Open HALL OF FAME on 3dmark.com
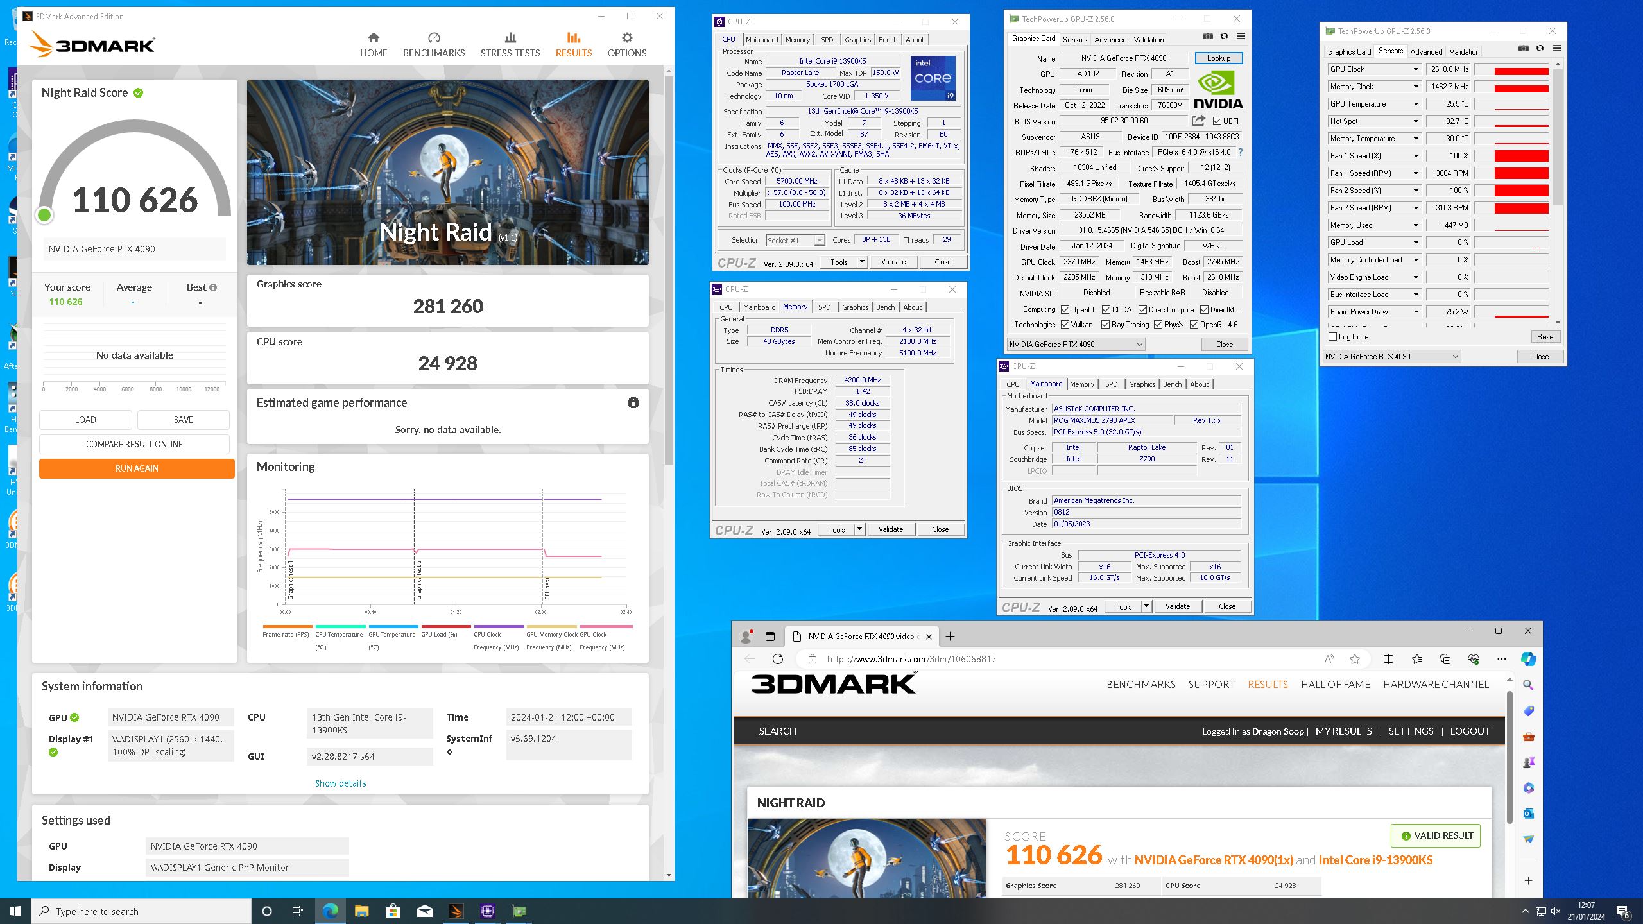The width and height of the screenshot is (1643, 924). point(1336,685)
